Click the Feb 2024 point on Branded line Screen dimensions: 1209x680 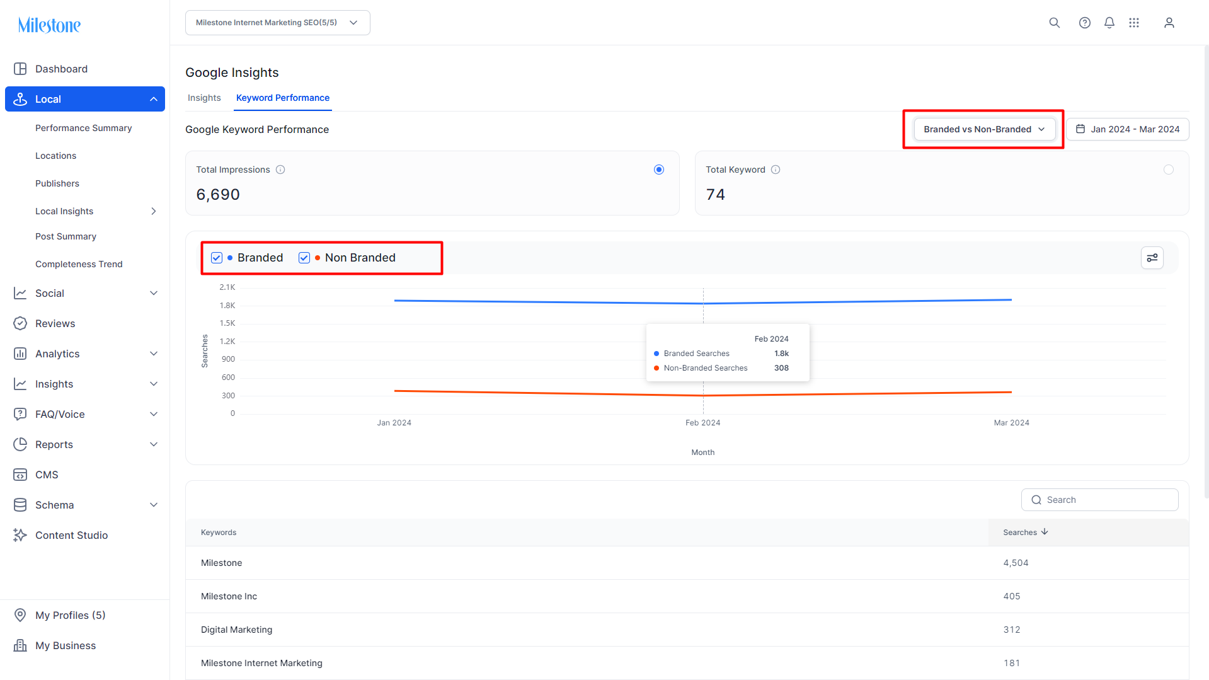tap(703, 304)
